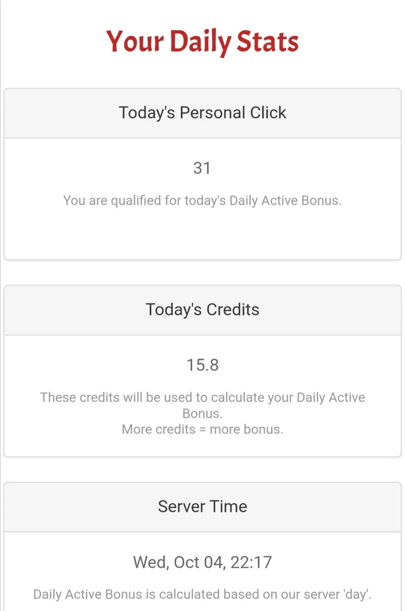Click the word "Credits" in the panel header
Screen dimensions: 405x611
(x=233, y=309)
